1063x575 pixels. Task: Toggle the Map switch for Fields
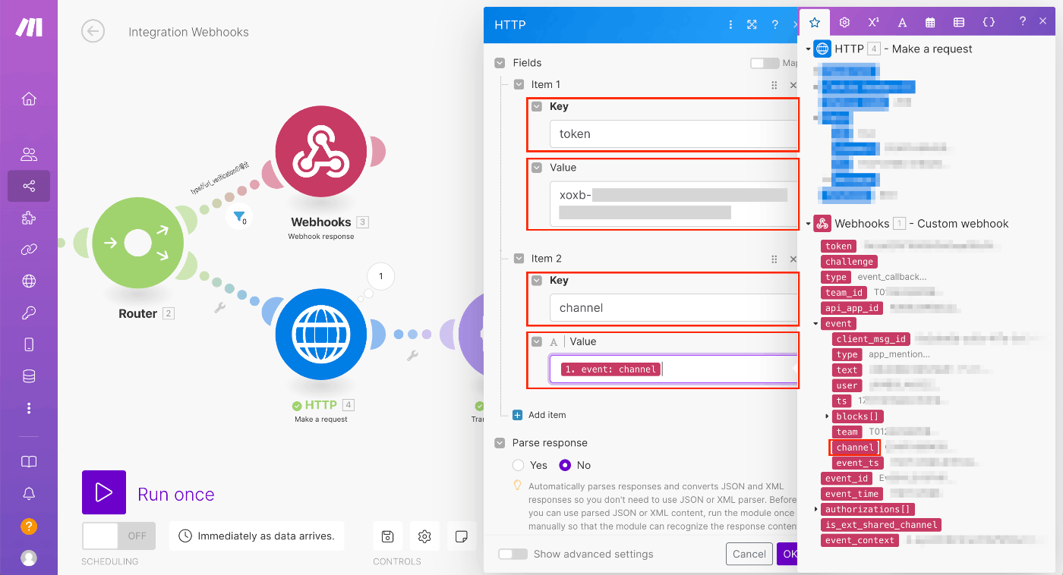click(765, 64)
